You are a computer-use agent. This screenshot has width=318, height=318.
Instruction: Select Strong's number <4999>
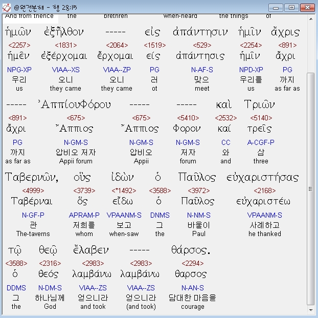coord(33,190)
